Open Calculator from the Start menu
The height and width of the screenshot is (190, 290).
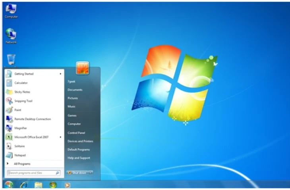point(21,83)
